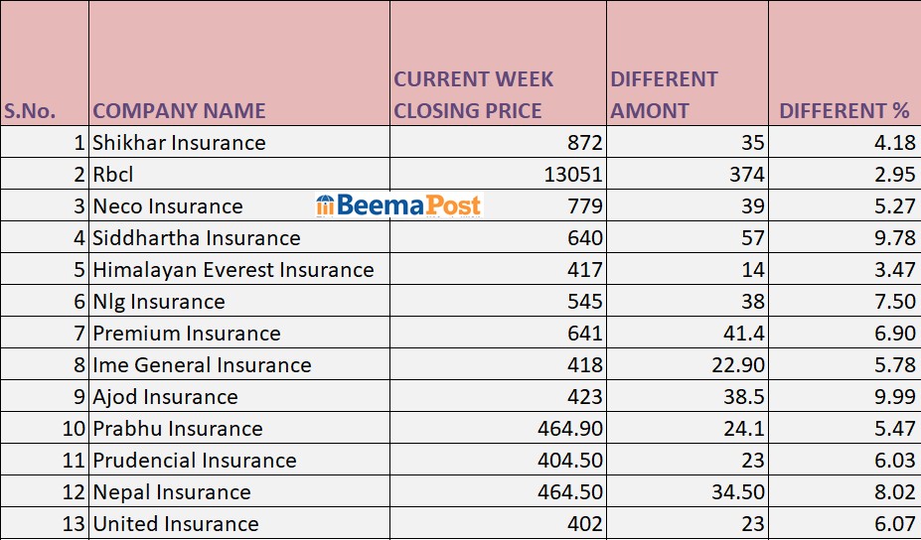Select the Premium Insurance cell

(187, 333)
